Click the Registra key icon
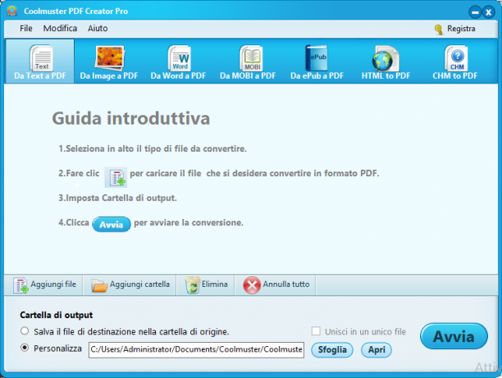This screenshot has height=378, width=502. [438, 30]
